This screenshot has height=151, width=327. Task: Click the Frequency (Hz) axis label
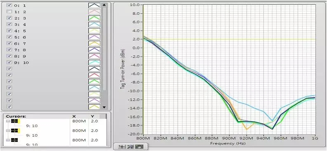tap(228, 143)
